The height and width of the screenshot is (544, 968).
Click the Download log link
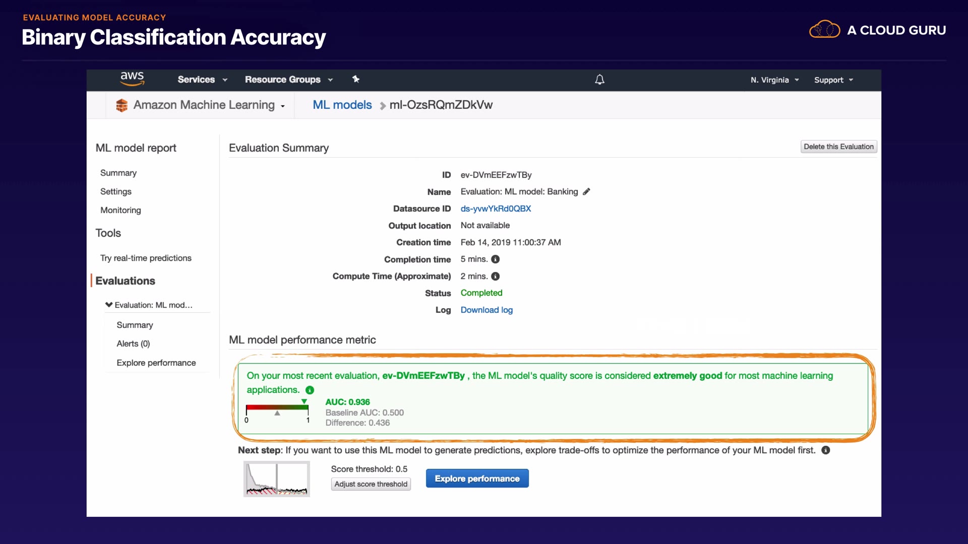coord(487,310)
